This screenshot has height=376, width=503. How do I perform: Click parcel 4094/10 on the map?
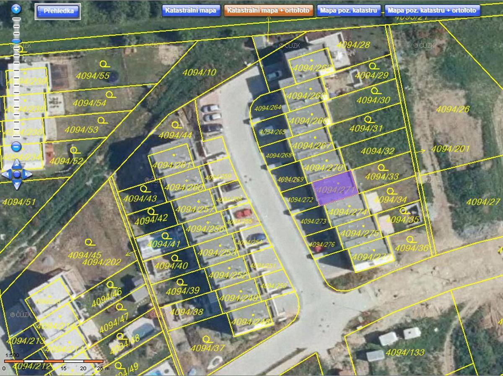click(x=199, y=72)
